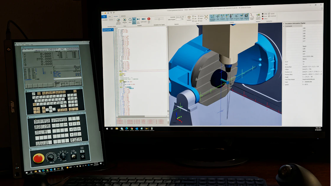The height and width of the screenshot is (186, 331).
Task: Switch to Back view
Action: (200, 21)
